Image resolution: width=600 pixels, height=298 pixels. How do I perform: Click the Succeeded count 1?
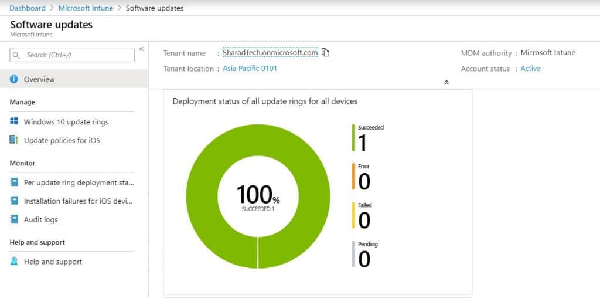click(x=362, y=143)
